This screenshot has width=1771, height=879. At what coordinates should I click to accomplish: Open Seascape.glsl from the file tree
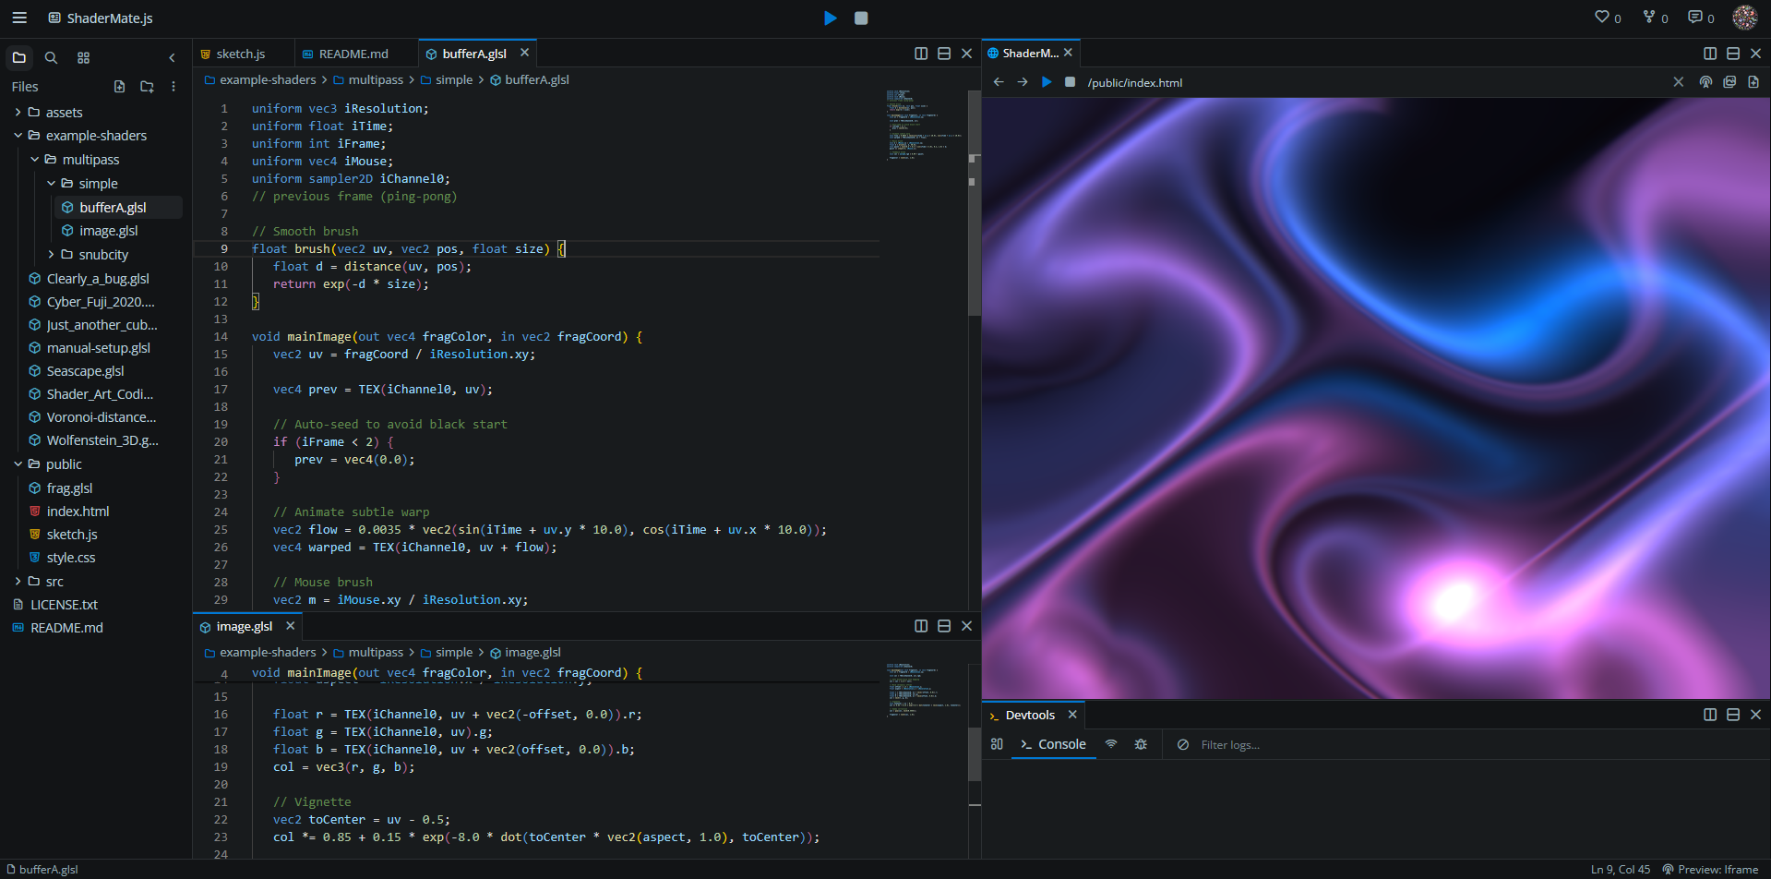click(x=85, y=370)
